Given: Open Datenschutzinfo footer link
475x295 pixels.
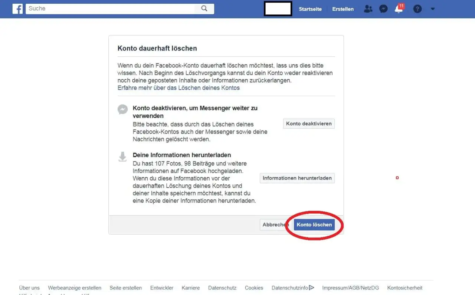Looking at the screenshot, I should [293, 288].
